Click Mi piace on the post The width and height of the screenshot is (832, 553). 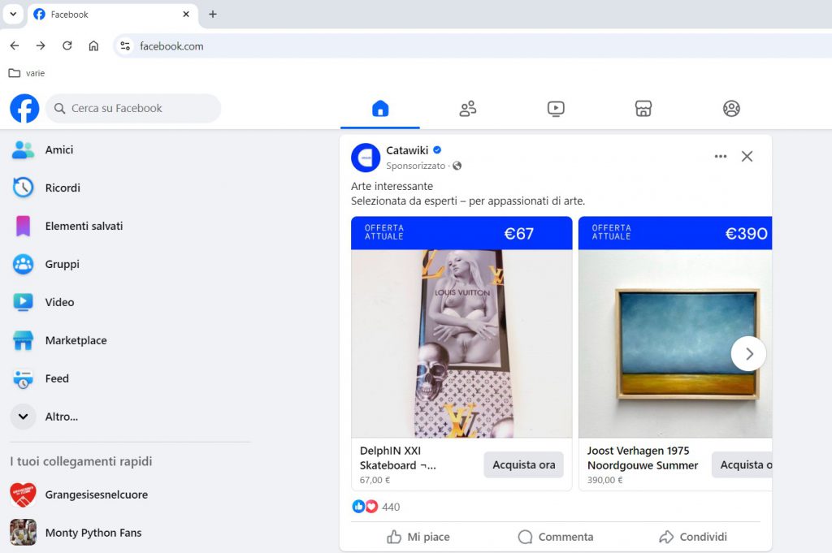(x=418, y=537)
